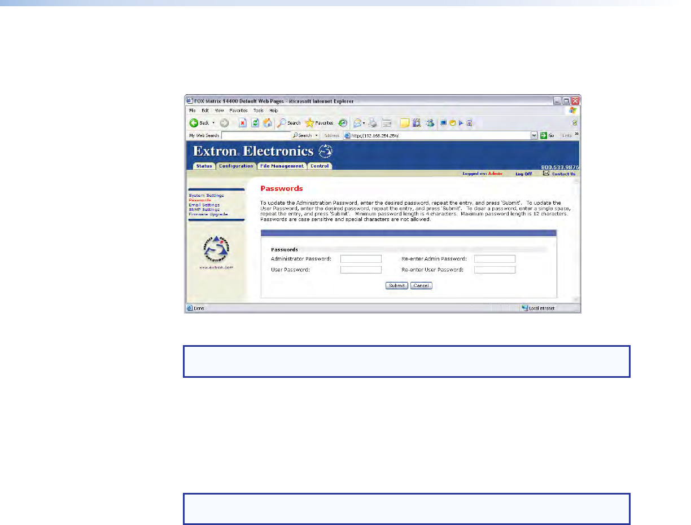Click the blue monitor toolbar icon

pos(443,122)
